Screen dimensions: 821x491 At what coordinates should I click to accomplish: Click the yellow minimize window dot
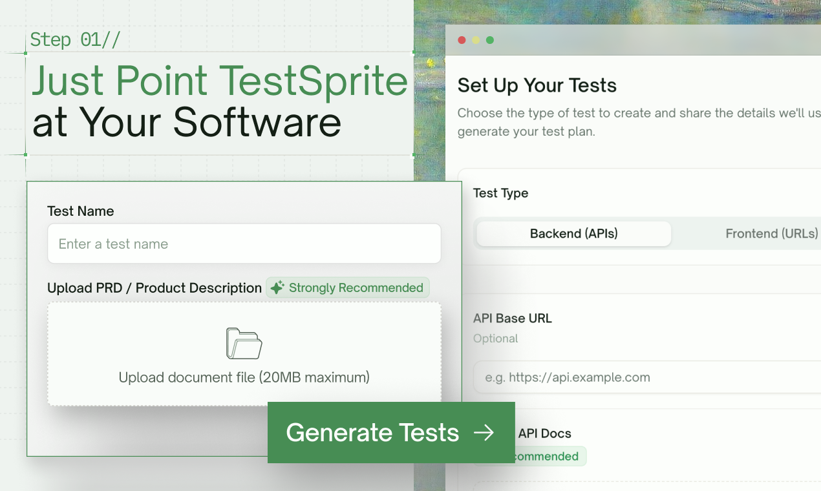point(476,40)
